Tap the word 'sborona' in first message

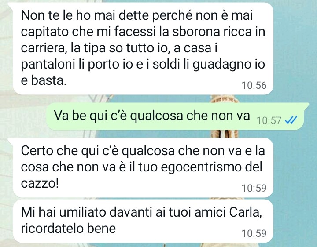coord(196,32)
